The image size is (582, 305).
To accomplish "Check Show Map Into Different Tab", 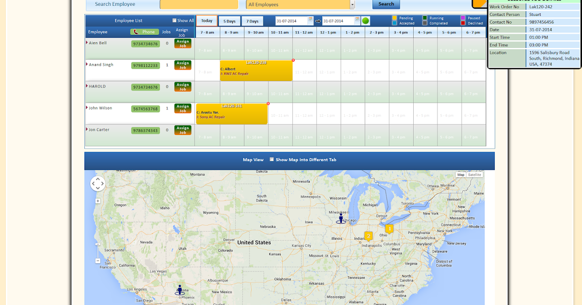I will pos(272,160).
